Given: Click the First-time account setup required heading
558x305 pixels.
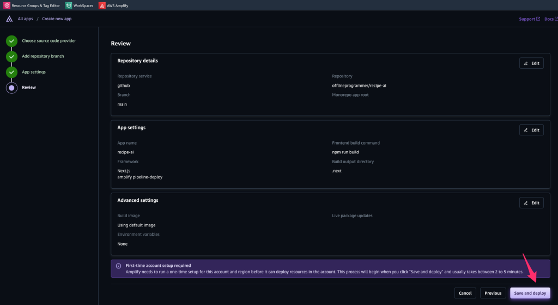Looking at the screenshot, I should click(x=158, y=266).
